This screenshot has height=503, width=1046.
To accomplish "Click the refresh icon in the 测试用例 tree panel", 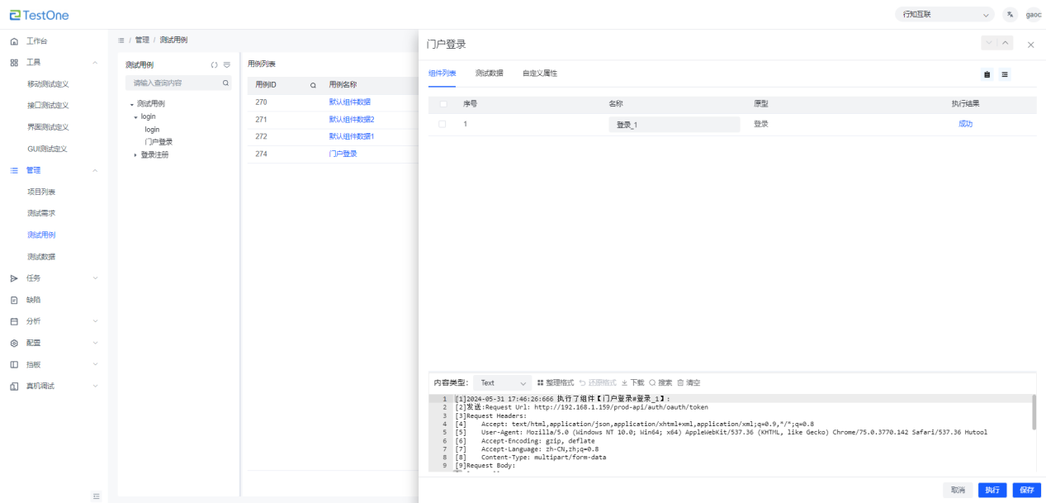I will click(x=214, y=64).
